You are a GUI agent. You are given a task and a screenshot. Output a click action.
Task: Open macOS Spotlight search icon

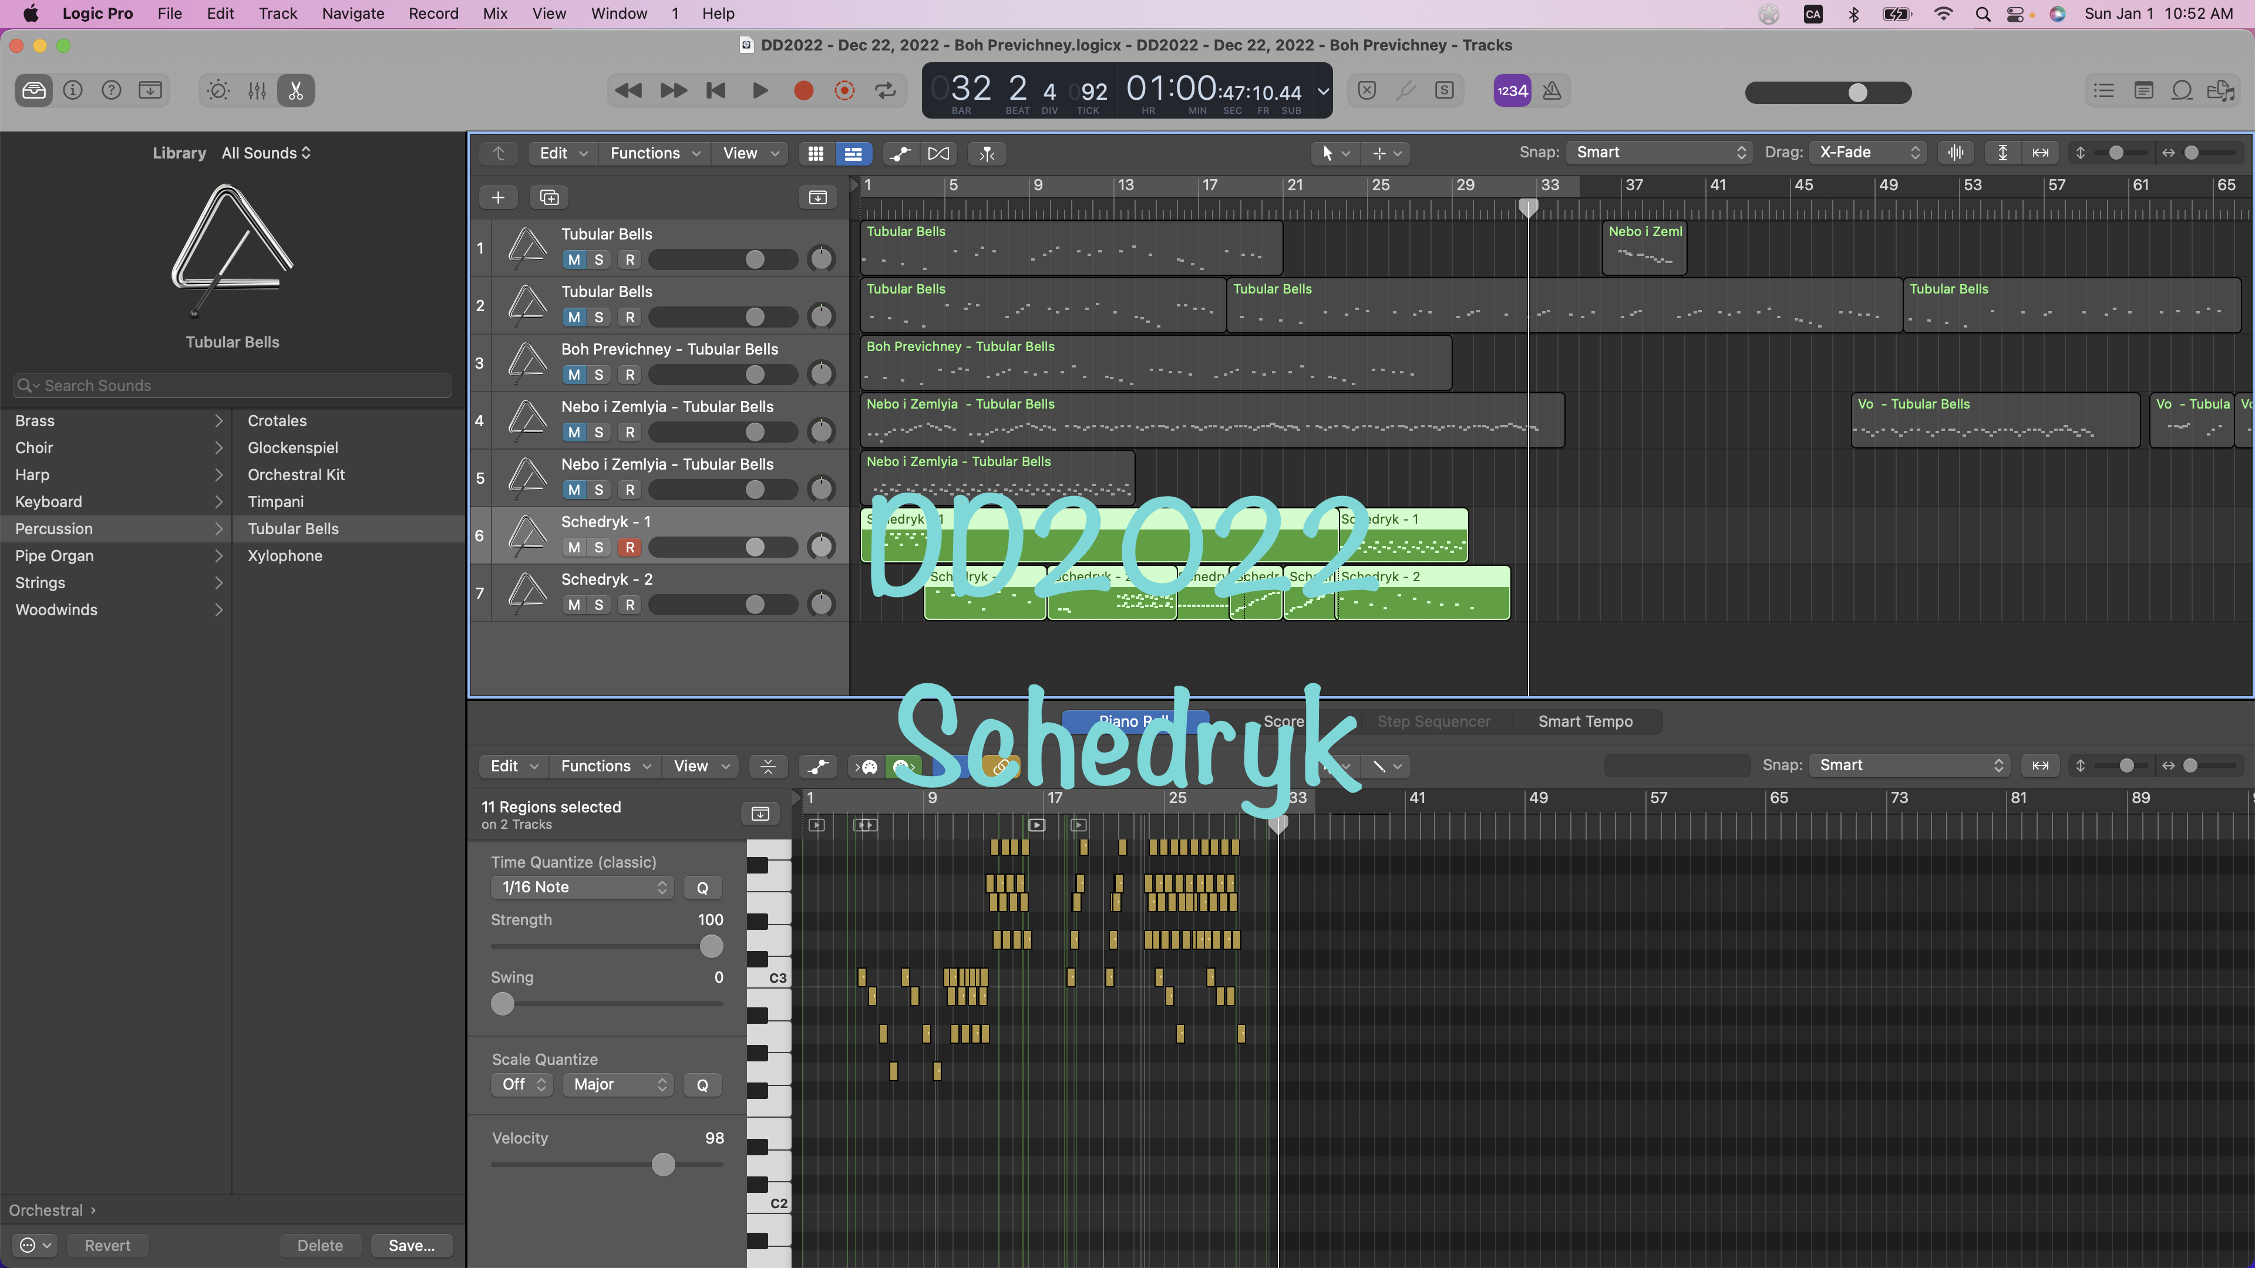(x=1982, y=13)
